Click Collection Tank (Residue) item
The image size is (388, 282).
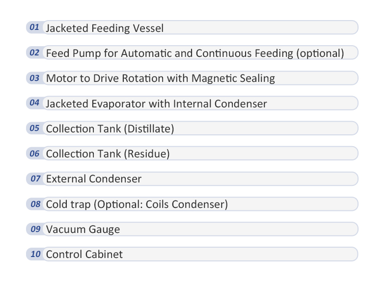coord(108,154)
